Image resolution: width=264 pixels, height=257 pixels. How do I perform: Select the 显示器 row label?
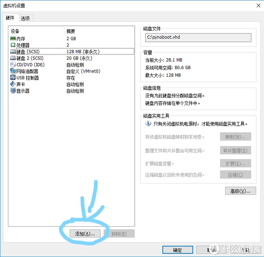point(23,91)
